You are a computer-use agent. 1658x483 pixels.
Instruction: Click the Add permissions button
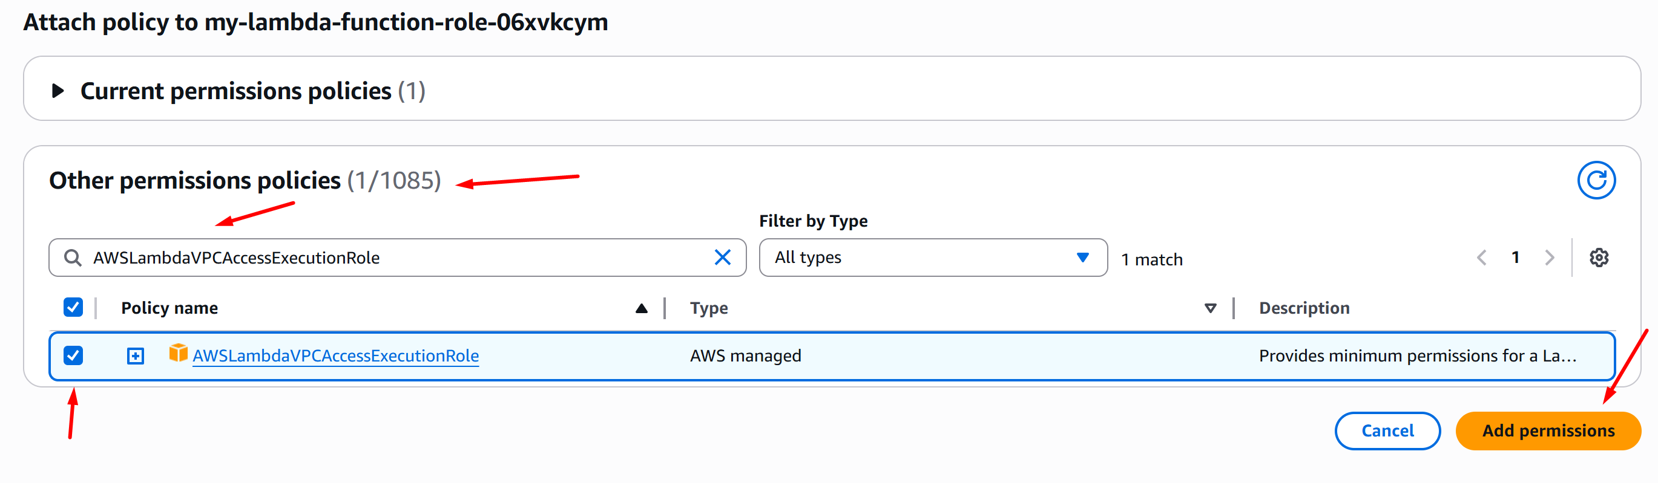pyautogui.click(x=1547, y=431)
